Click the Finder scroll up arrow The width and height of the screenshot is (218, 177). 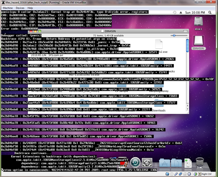pos(187,106)
